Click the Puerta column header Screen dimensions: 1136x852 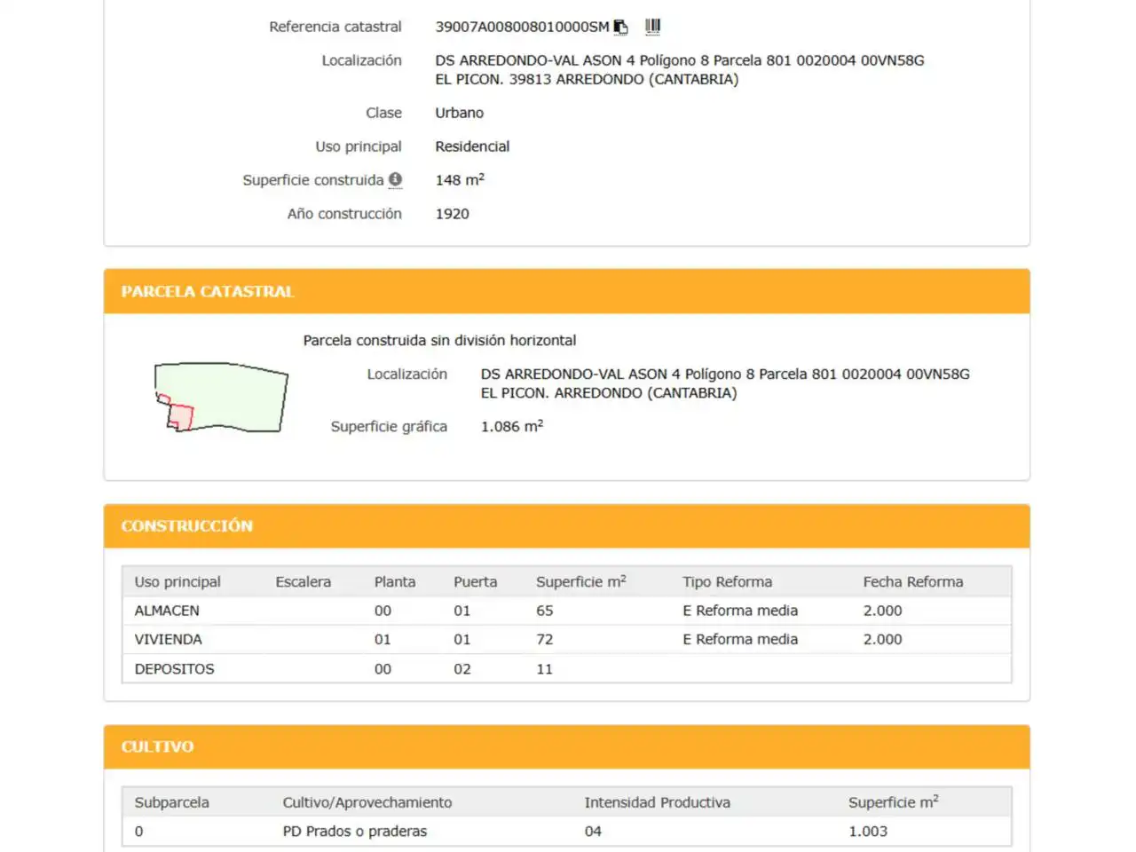tap(475, 582)
